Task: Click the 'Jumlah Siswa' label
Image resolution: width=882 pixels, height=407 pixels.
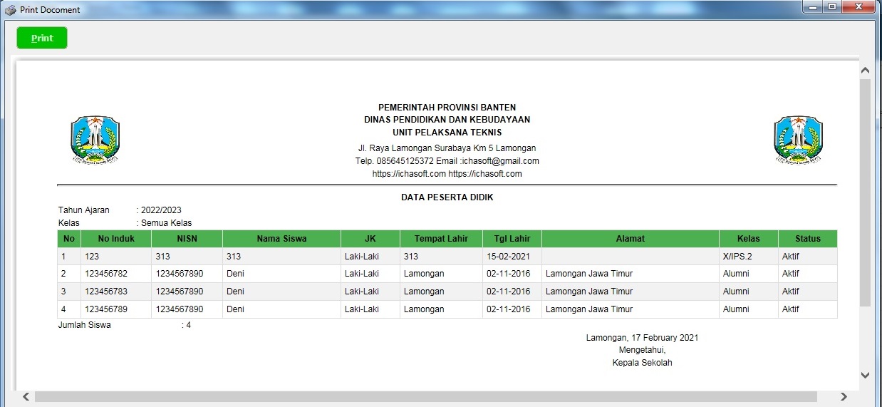Action: [x=84, y=325]
